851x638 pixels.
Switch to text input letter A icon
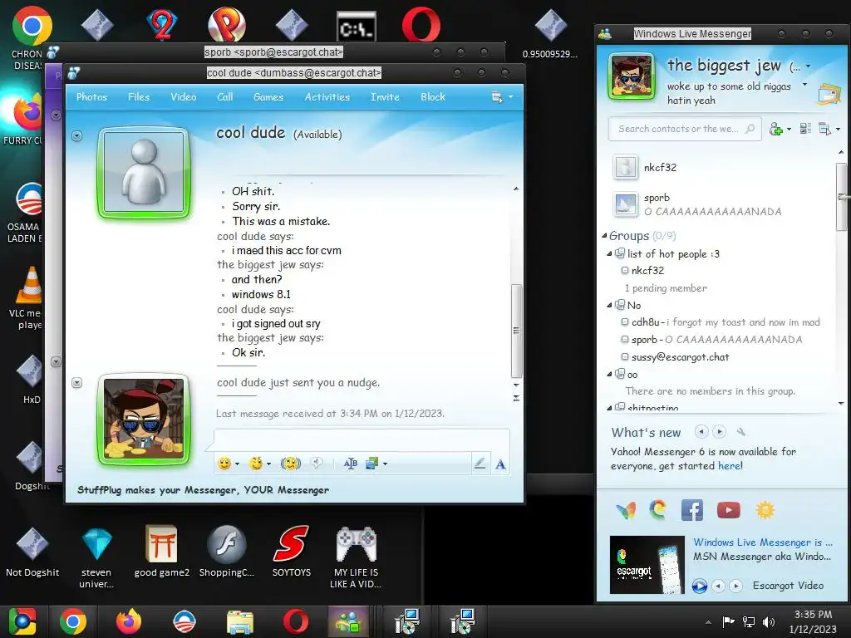pyautogui.click(x=500, y=464)
